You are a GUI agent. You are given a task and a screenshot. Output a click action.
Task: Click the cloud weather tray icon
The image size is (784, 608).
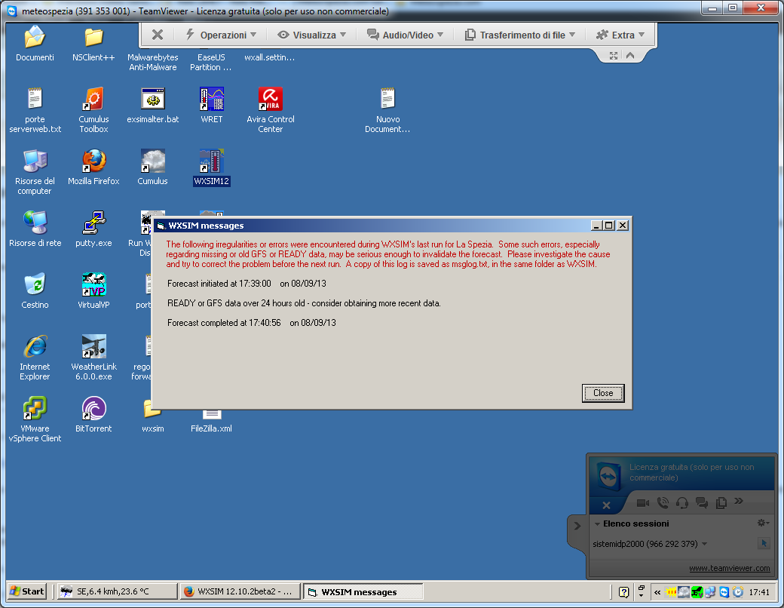pyautogui.click(x=684, y=592)
